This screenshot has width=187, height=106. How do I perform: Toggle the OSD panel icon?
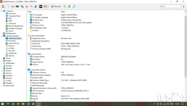[x=41, y=6]
